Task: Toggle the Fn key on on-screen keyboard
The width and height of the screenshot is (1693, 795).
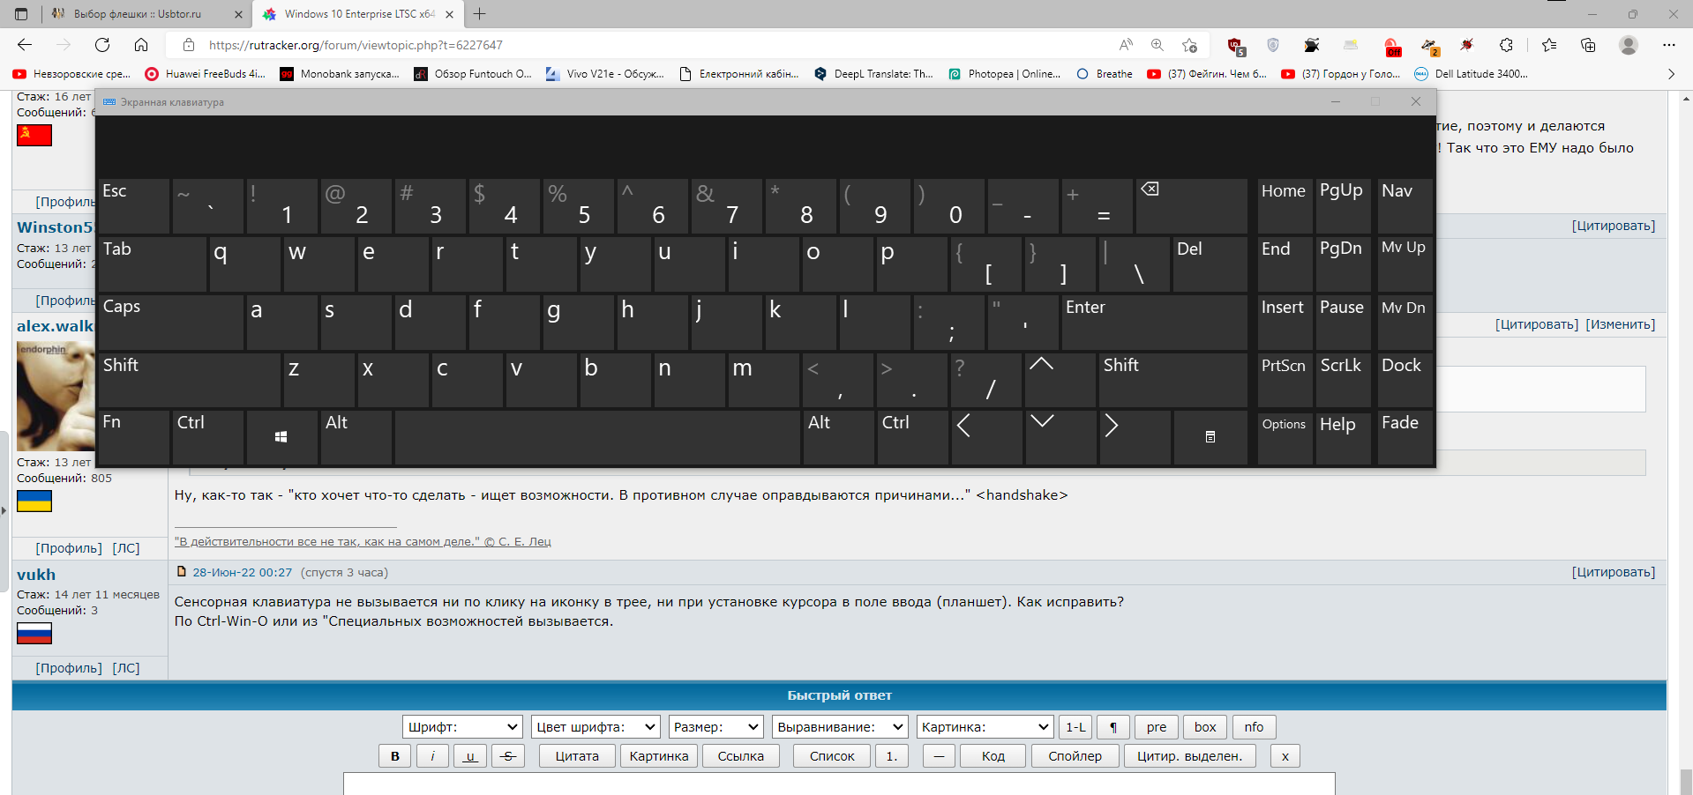Action: click(133, 436)
